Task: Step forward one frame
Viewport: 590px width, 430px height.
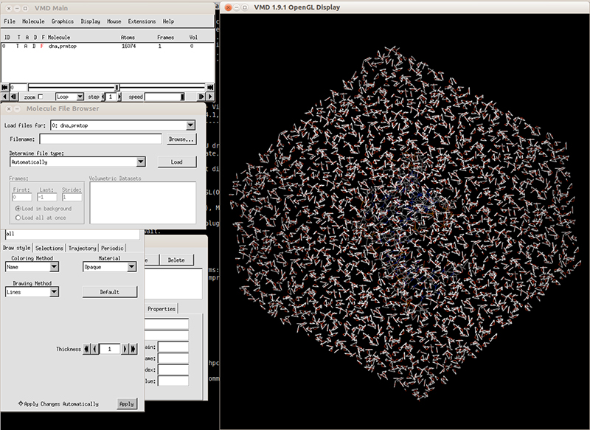Action: pyautogui.click(x=200, y=97)
